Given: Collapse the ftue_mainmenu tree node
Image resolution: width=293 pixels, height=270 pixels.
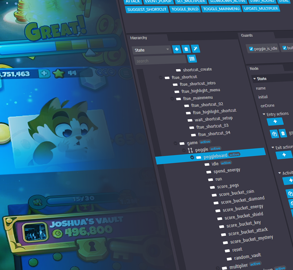Looking at the screenshot, I should click(x=172, y=98).
